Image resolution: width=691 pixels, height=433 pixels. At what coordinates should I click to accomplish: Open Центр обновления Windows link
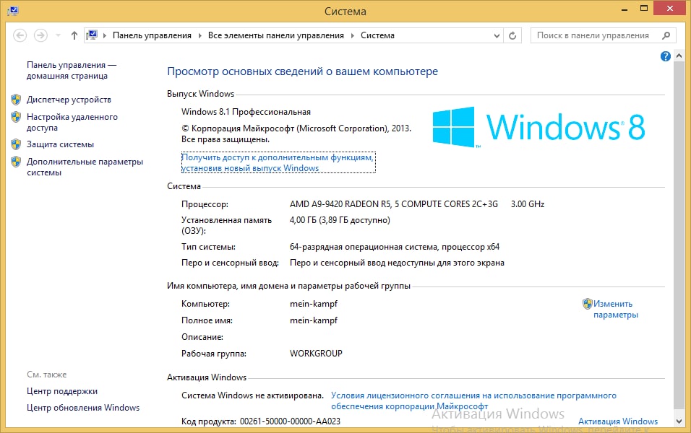coord(83,408)
